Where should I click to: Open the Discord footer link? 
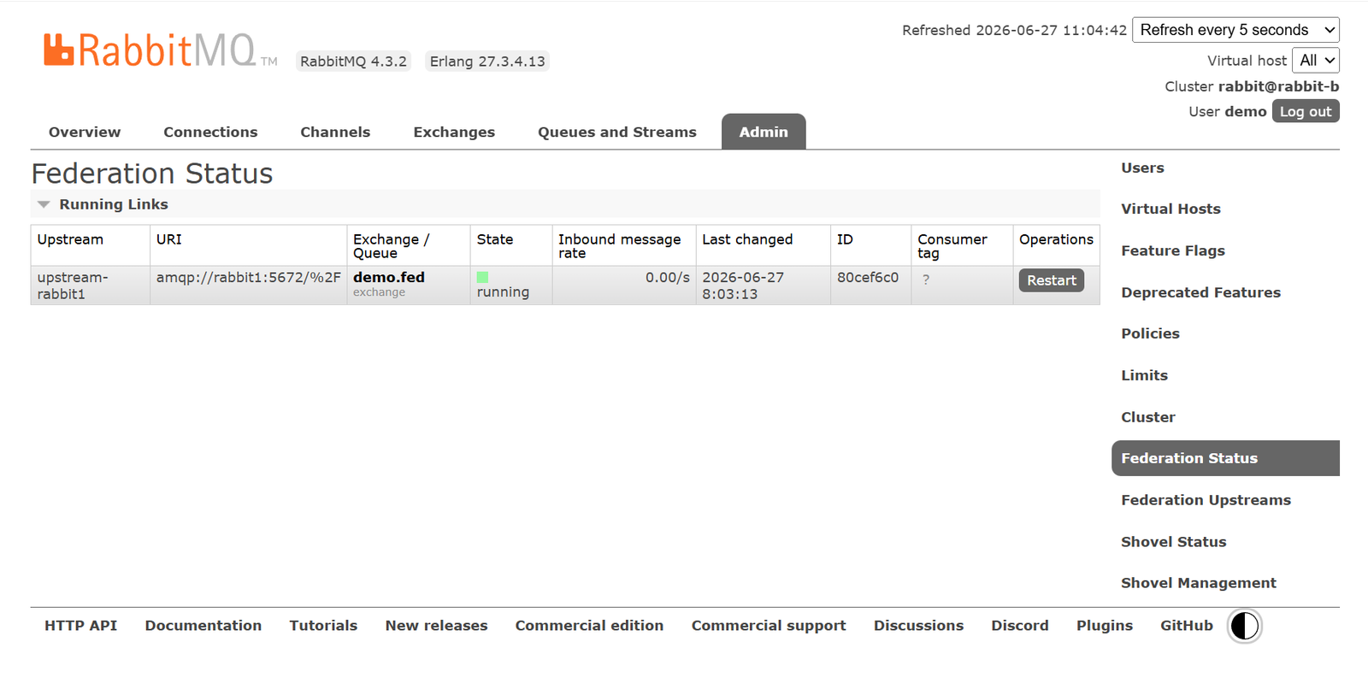tap(1019, 626)
